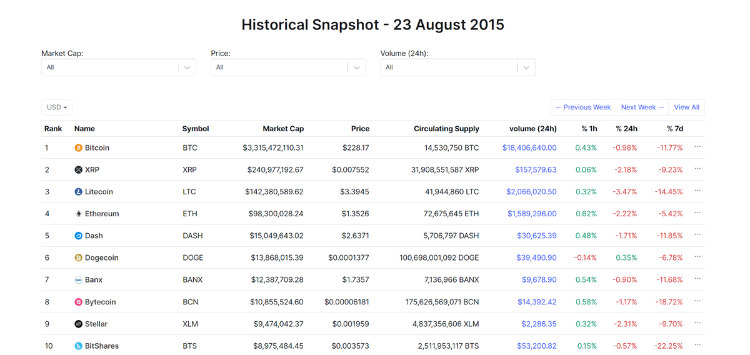Image resolution: width=750 pixels, height=355 pixels.
Task: Click the Dogecoin coin logo
Action: 78,258
